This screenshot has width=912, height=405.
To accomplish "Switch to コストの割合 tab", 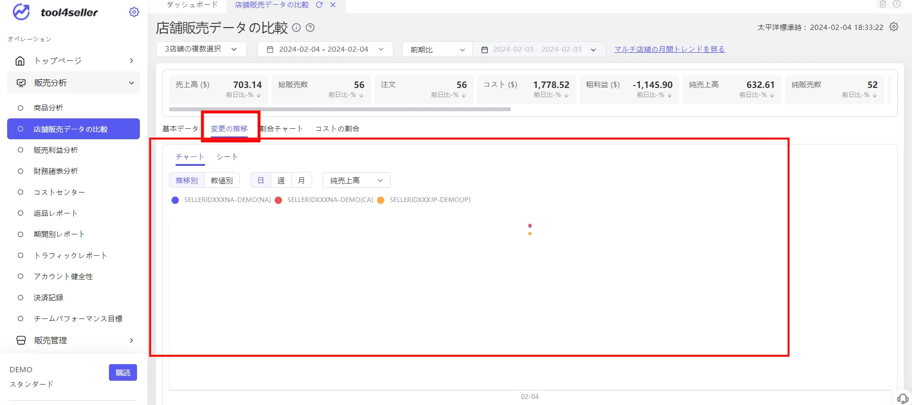I will (337, 128).
